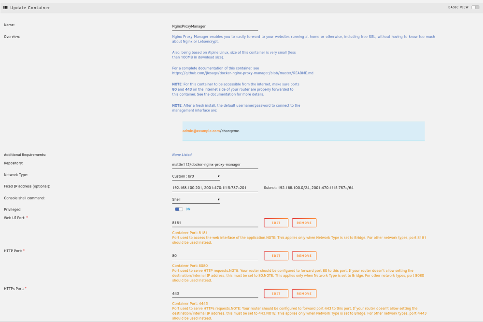
Task: Click the Update Container heading
Action: [30, 8]
